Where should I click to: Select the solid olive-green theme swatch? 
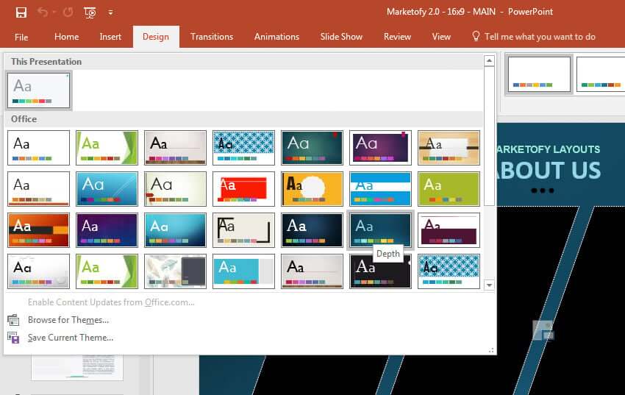click(449, 189)
